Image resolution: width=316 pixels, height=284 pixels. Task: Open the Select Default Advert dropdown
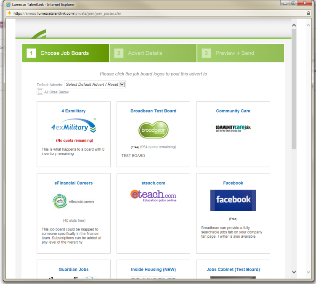pos(95,85)
